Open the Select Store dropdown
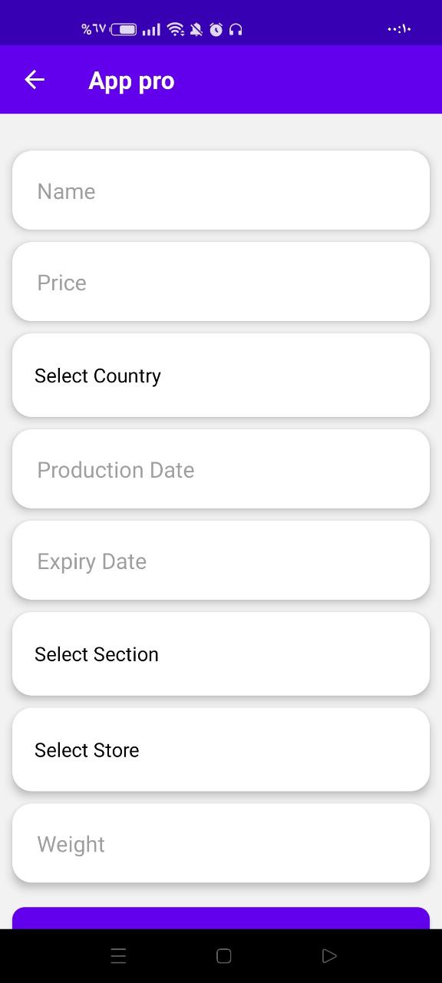 pyautogui.click(x=221, y=750)
